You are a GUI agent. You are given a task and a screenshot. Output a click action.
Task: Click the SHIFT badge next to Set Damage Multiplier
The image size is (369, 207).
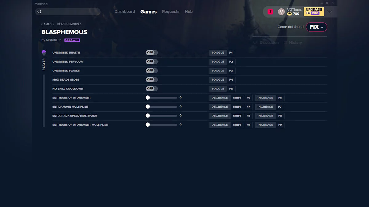(x=237, y=106)
